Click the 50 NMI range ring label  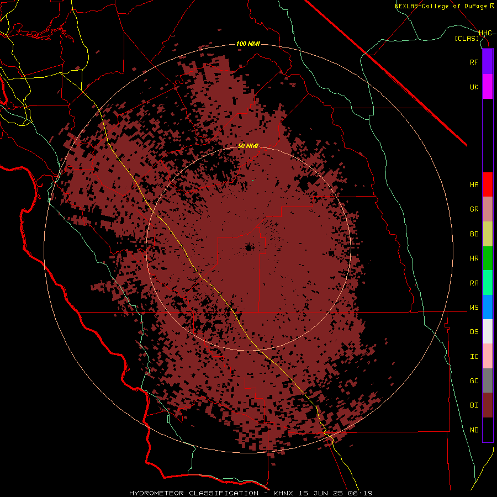(x=248, y=146)
